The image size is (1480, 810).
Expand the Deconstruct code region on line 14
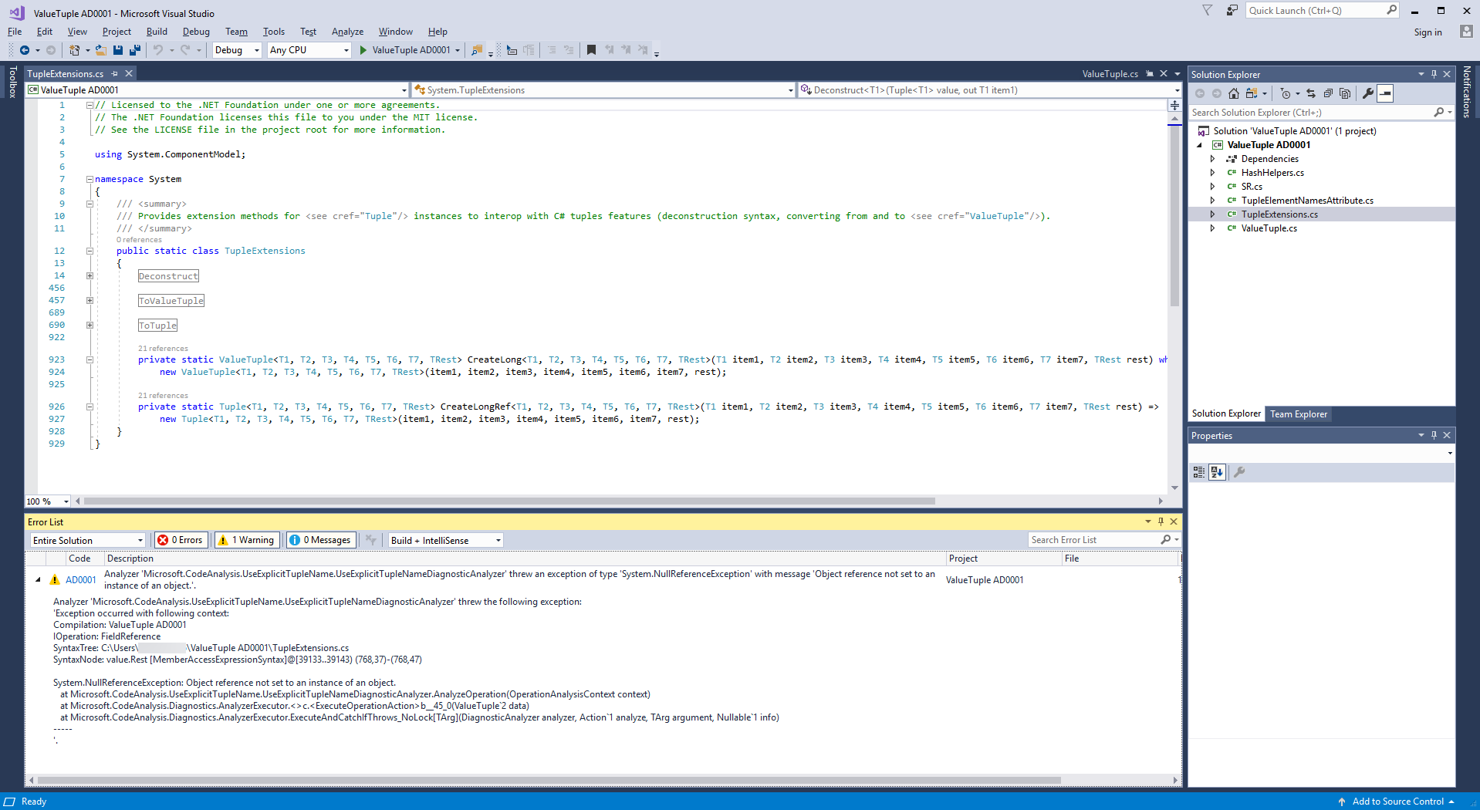coord(90,275)
